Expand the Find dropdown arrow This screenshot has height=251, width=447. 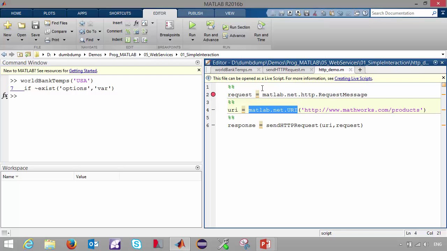(x=98, y=40)
